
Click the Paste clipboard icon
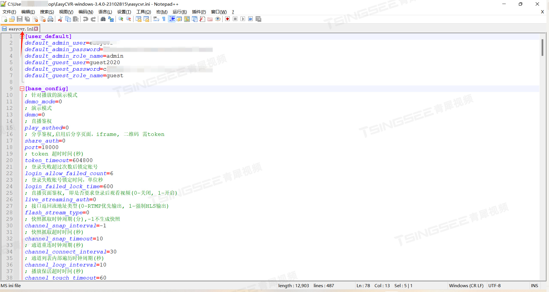pos(76,19)
